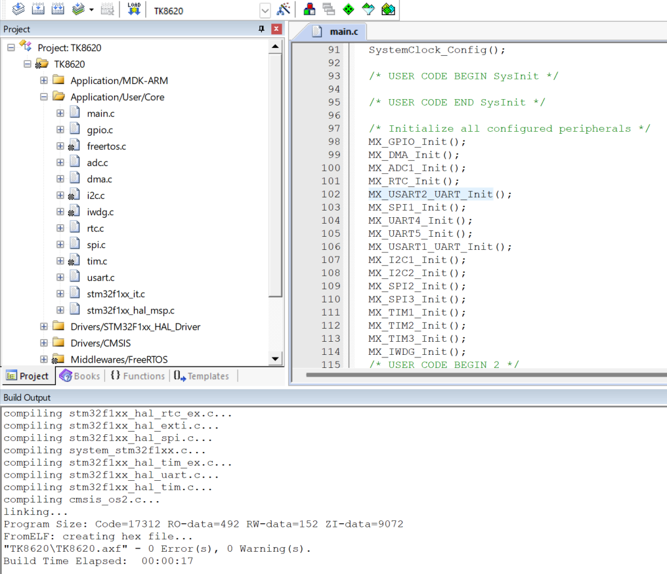
Task: Select the tim.c file icon
Action: 74,260
